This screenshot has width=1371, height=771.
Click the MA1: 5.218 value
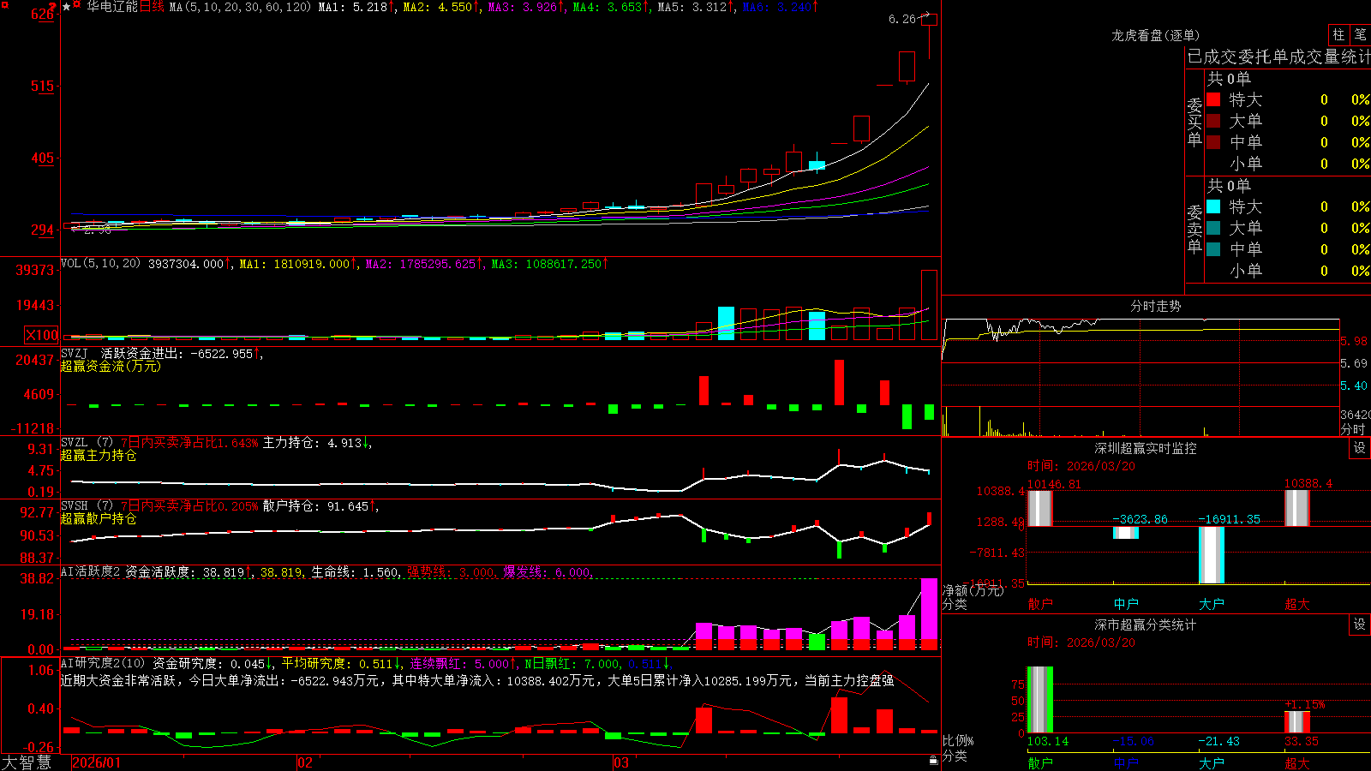[x=353, y=7]
